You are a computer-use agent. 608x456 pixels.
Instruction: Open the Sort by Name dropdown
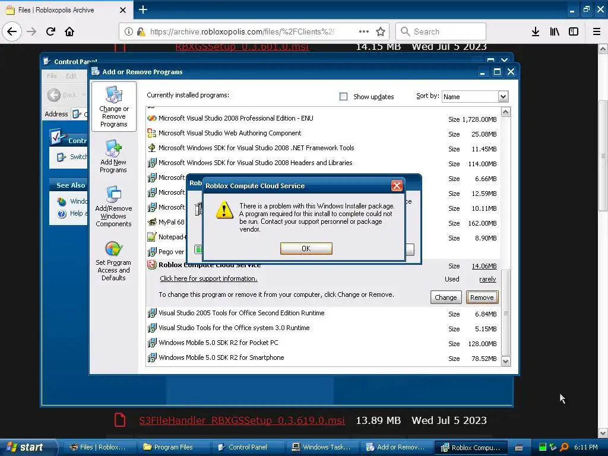tap(502, 97)
